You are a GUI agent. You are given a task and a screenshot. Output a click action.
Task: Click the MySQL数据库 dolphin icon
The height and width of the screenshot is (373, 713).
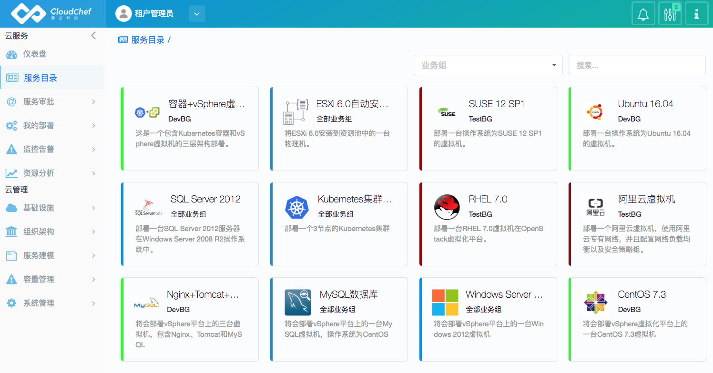[297, 302]
